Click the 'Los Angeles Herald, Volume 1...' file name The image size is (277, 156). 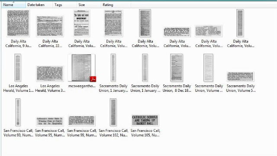coord(18,88)
